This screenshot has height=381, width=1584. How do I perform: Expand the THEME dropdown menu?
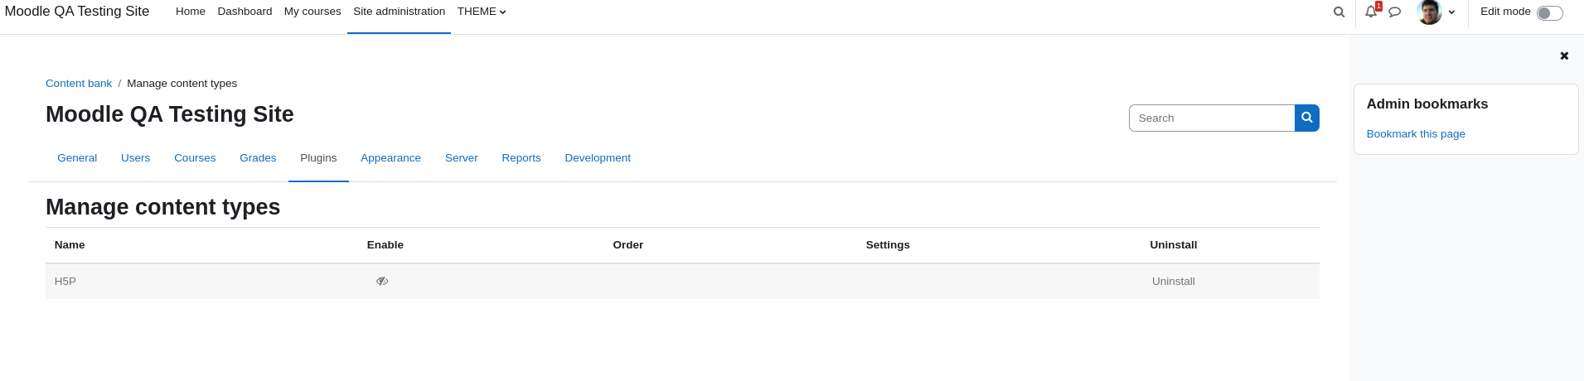pos(482,12)
